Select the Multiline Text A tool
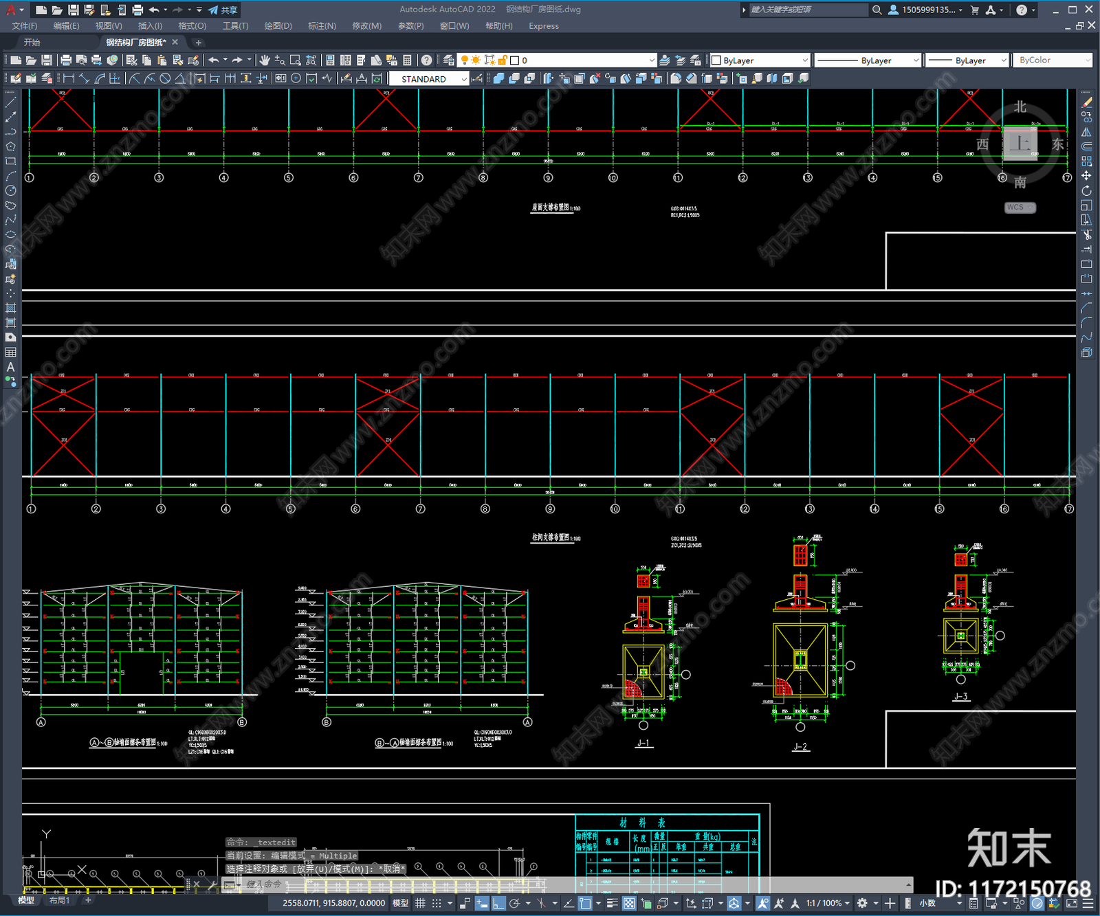Image resolution: width=1100 pixels, height=916 pixels. click(x=10, y=367)
